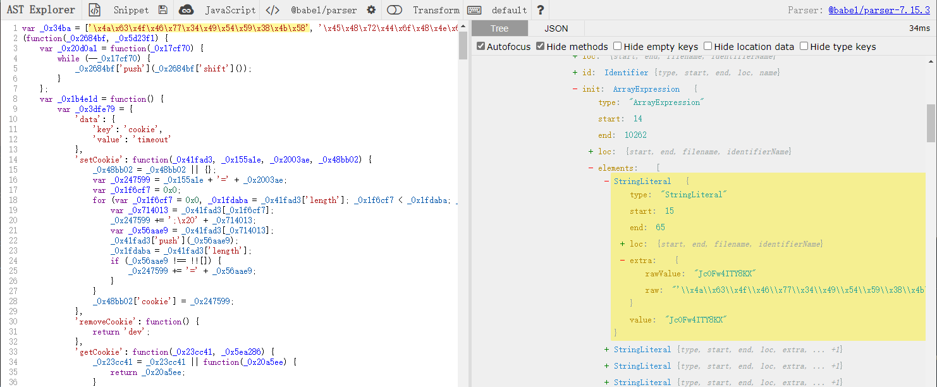
Task: Open the JavaScript language menu
Action: pos(230,10)
